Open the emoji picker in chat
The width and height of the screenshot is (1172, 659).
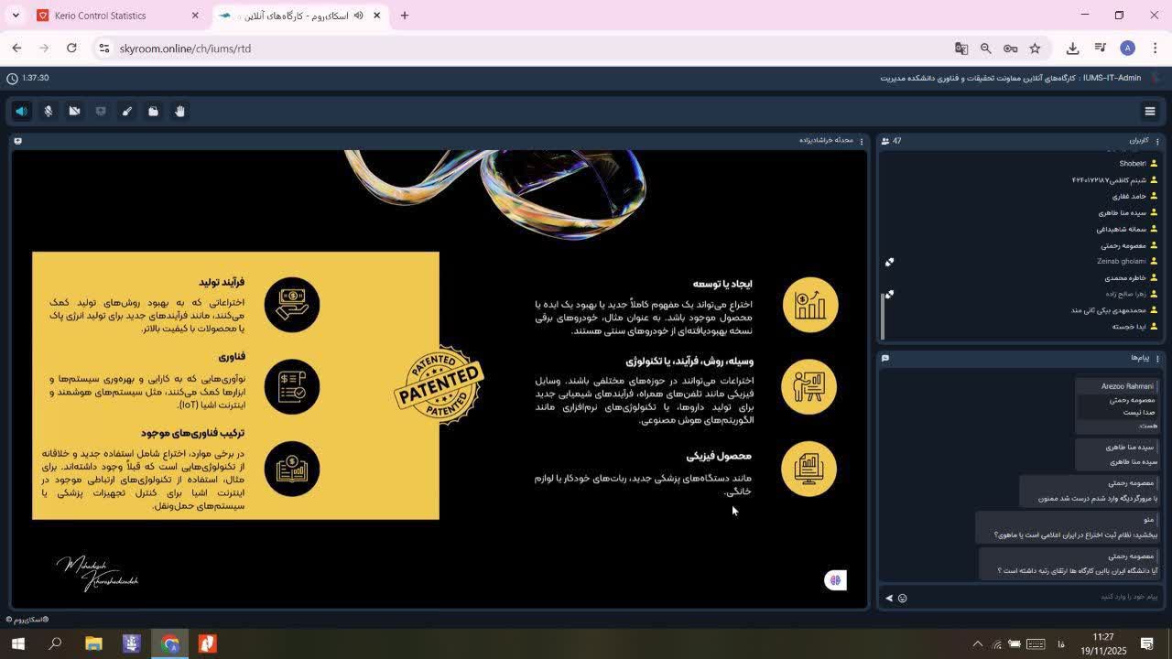click(x=902, y=598)
